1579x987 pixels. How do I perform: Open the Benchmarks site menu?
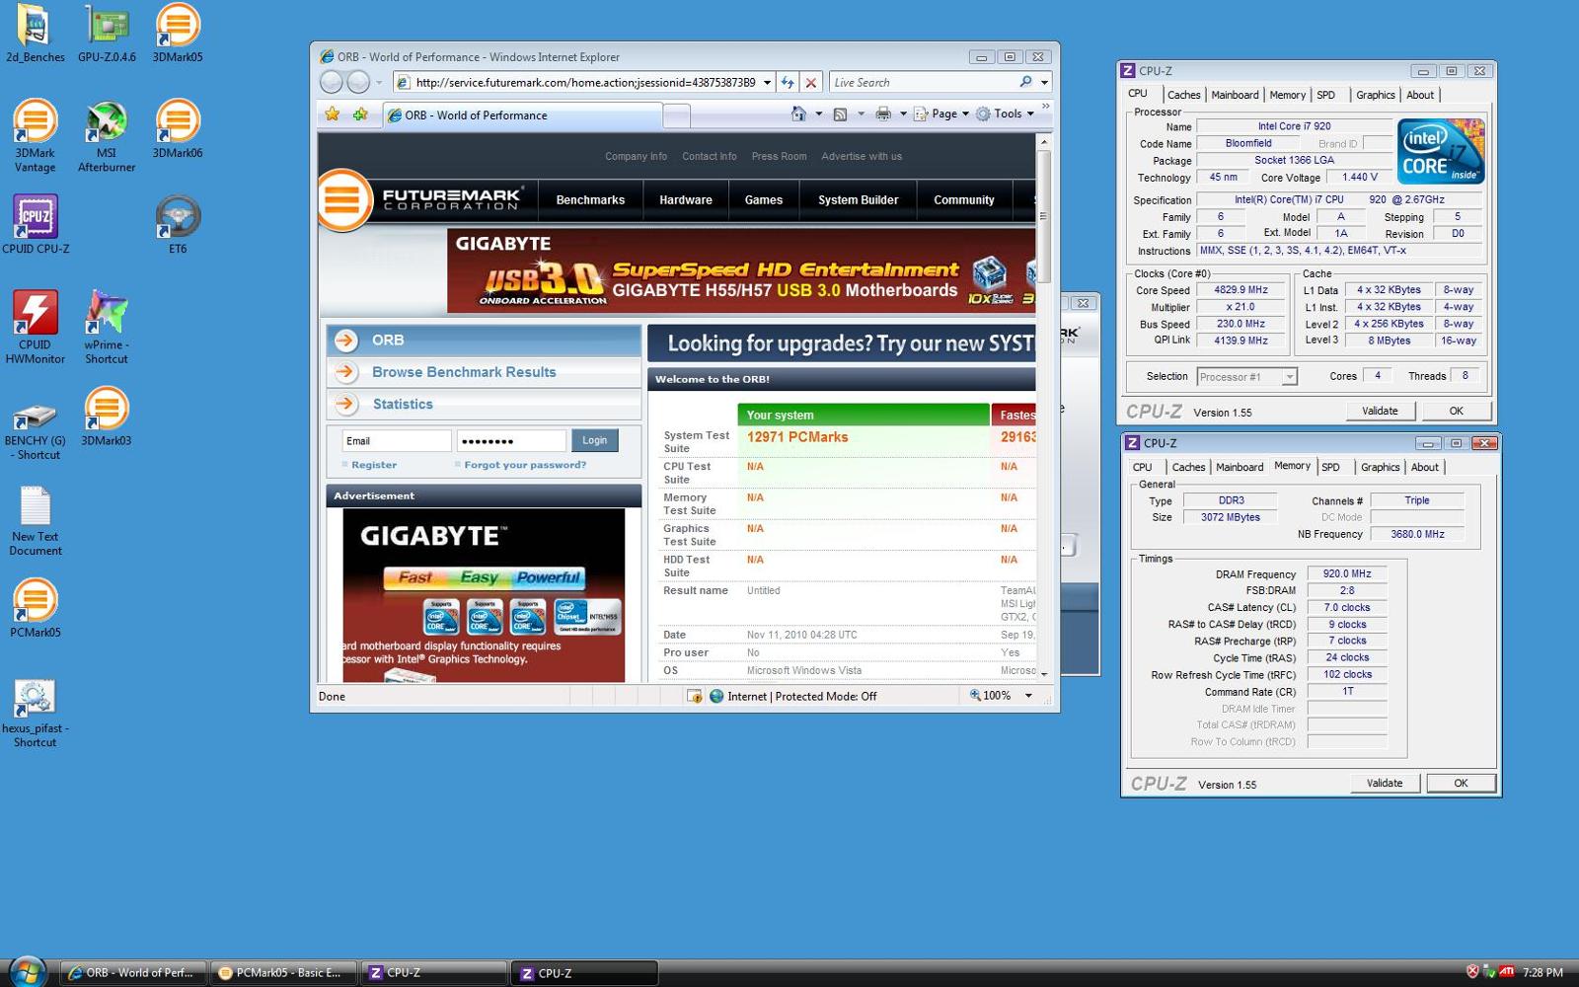590,200
